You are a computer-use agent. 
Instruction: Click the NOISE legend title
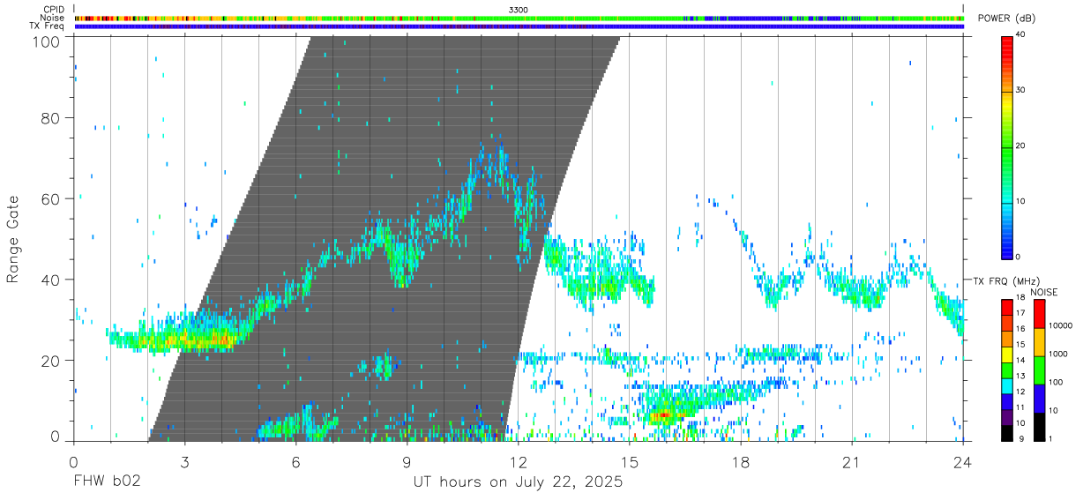point(1044,292)
